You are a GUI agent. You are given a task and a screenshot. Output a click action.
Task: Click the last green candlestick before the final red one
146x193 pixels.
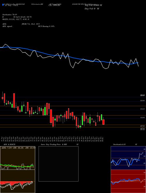(x=102, y=117)
